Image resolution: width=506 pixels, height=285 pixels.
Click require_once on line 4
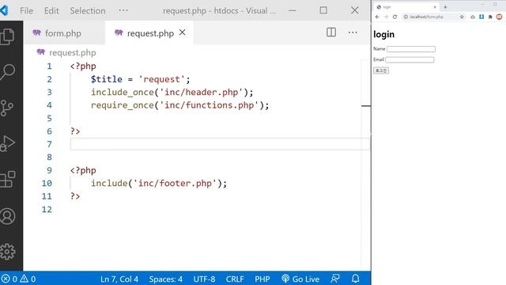123,105
